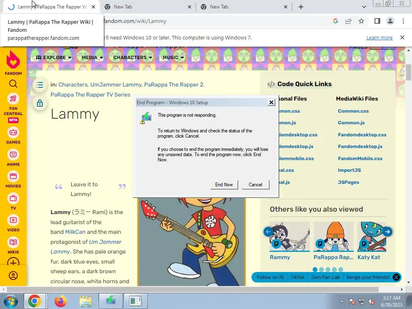Expand the Media dropdown menu
412x309 pixels.
(92, 58)
